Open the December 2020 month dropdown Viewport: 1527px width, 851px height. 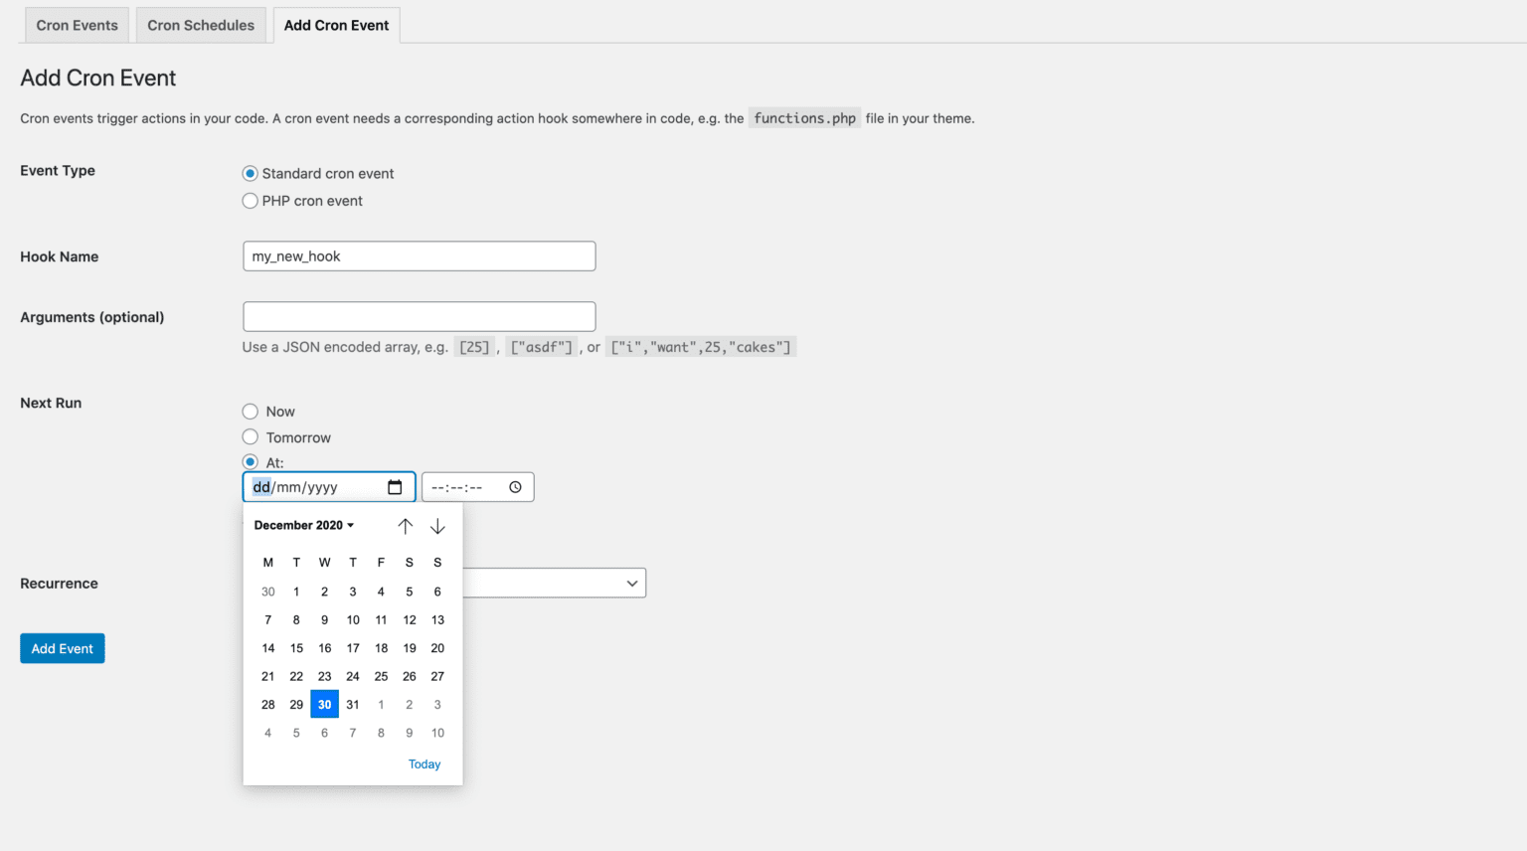[303, 525]
